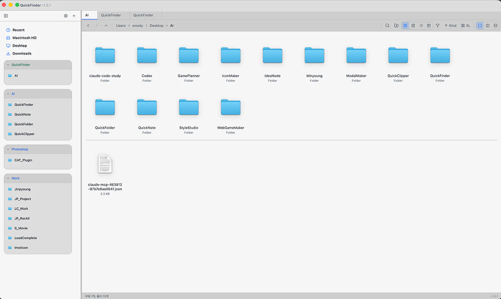Click the Recent clock icon in the sidebar
This screenshot has height=299, width=501.
(8, 30)
